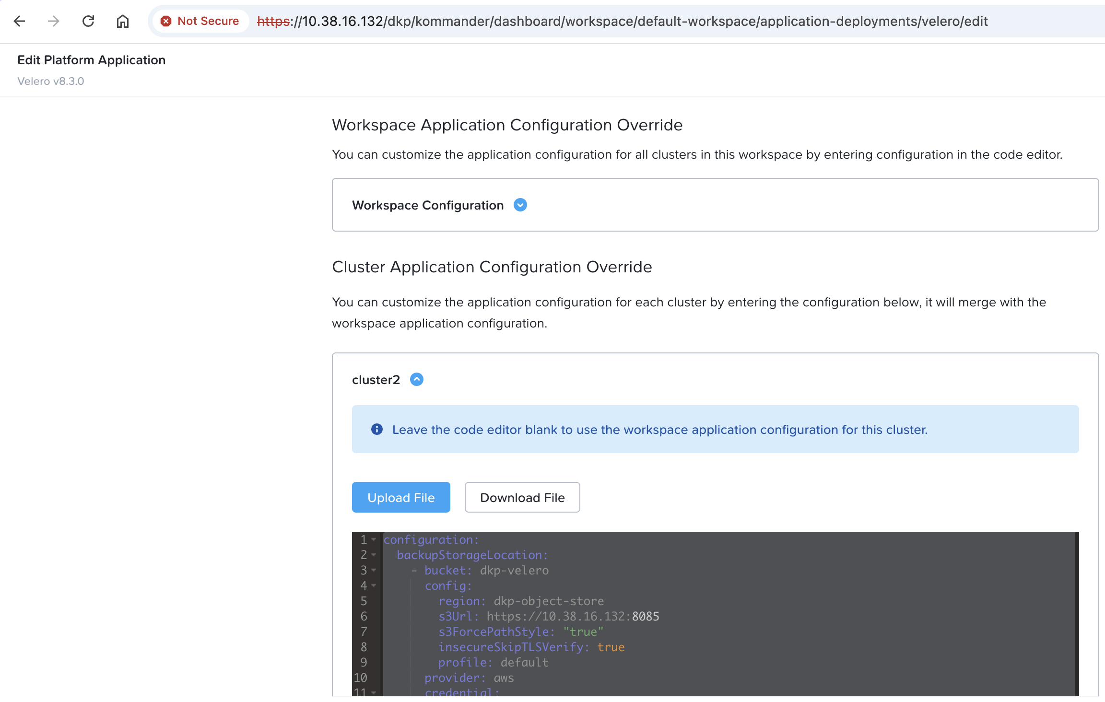Click the Not Secure warning badge
The height and width of the screenshot is (702, 1105).
pyautogui.click(x=200, y=21)
